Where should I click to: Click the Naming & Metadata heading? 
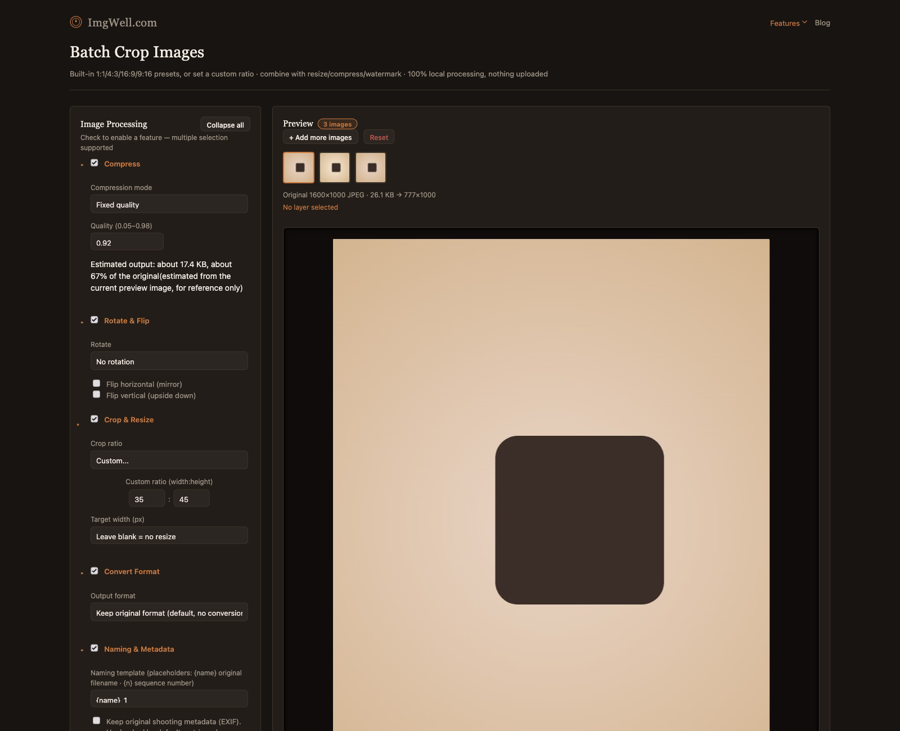pyautogui.click(x=139, y=649)
